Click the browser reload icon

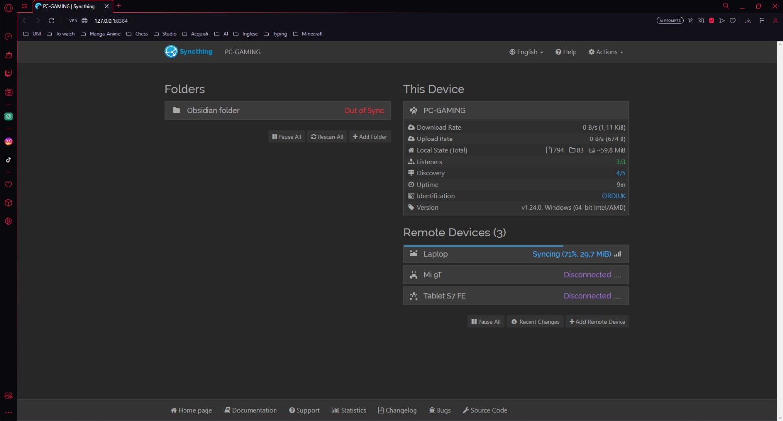[51, 21]
